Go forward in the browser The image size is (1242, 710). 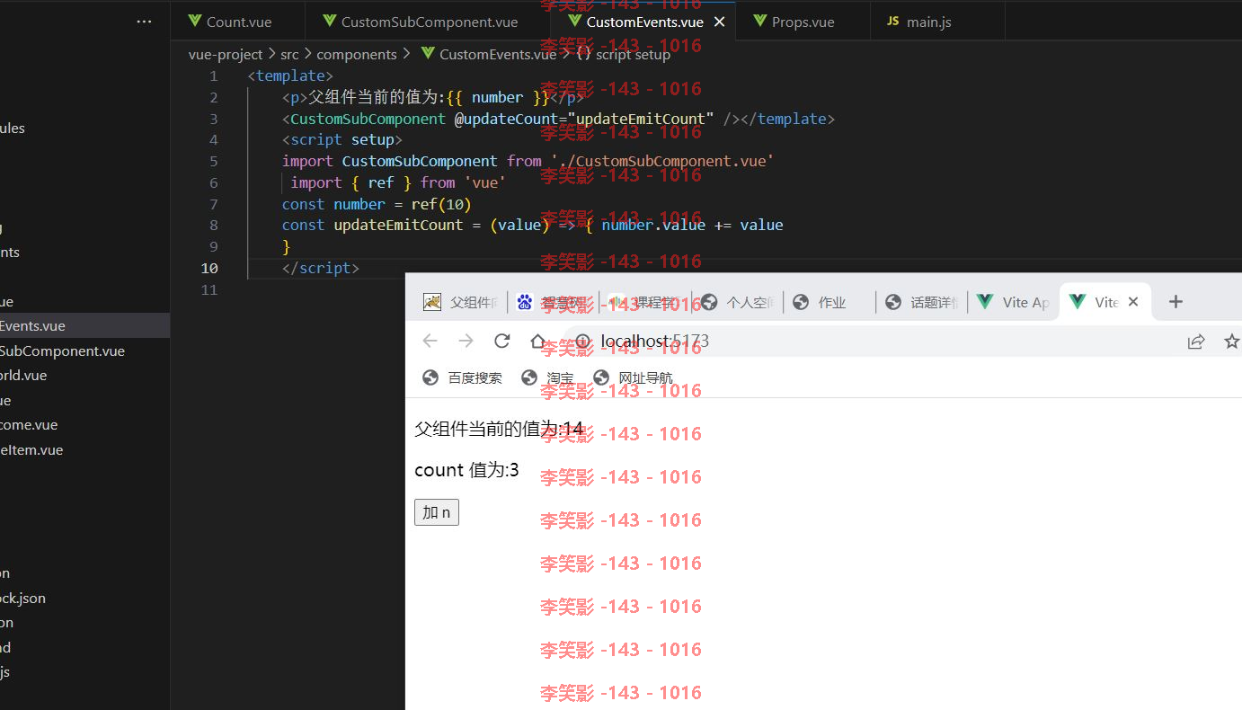pyautogui.click(x=466, y=342)
